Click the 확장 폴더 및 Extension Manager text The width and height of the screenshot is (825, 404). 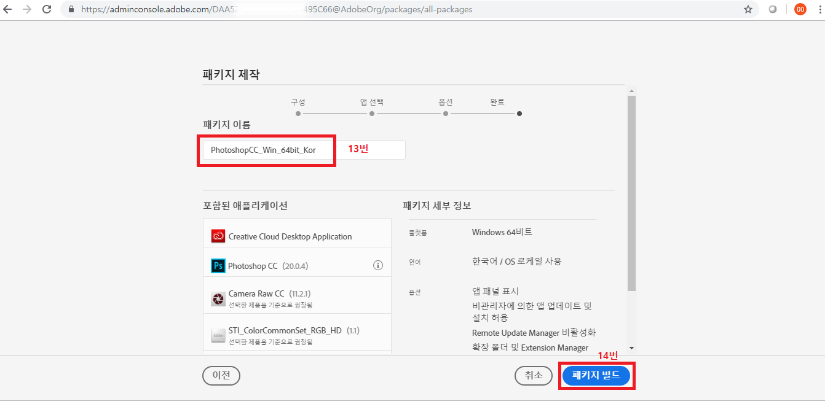[x=530, y=348]
